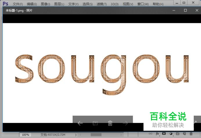Image resolution: width=201 pixels, height=138 pixels.
Task: Start slideshow in Photos viewer
Action: pyautogui.click(x=95, y=123)
